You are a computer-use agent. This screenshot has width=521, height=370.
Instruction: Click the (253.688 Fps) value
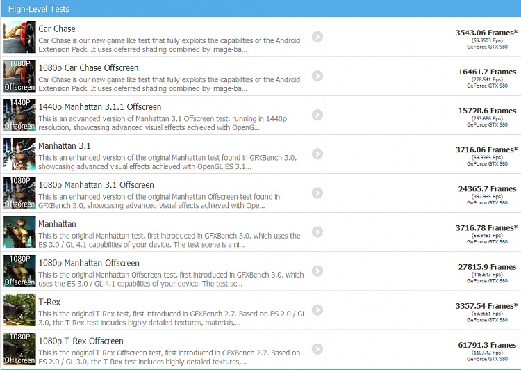click(487, 118)
